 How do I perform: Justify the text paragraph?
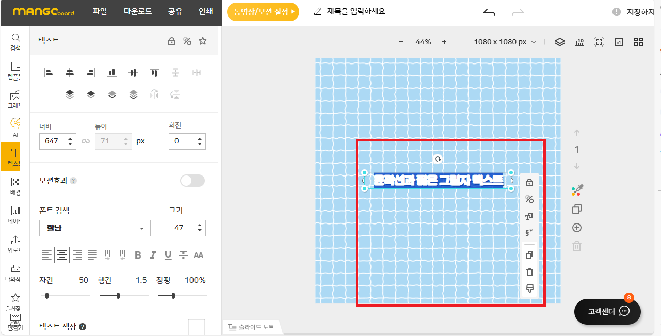[92, 254]
